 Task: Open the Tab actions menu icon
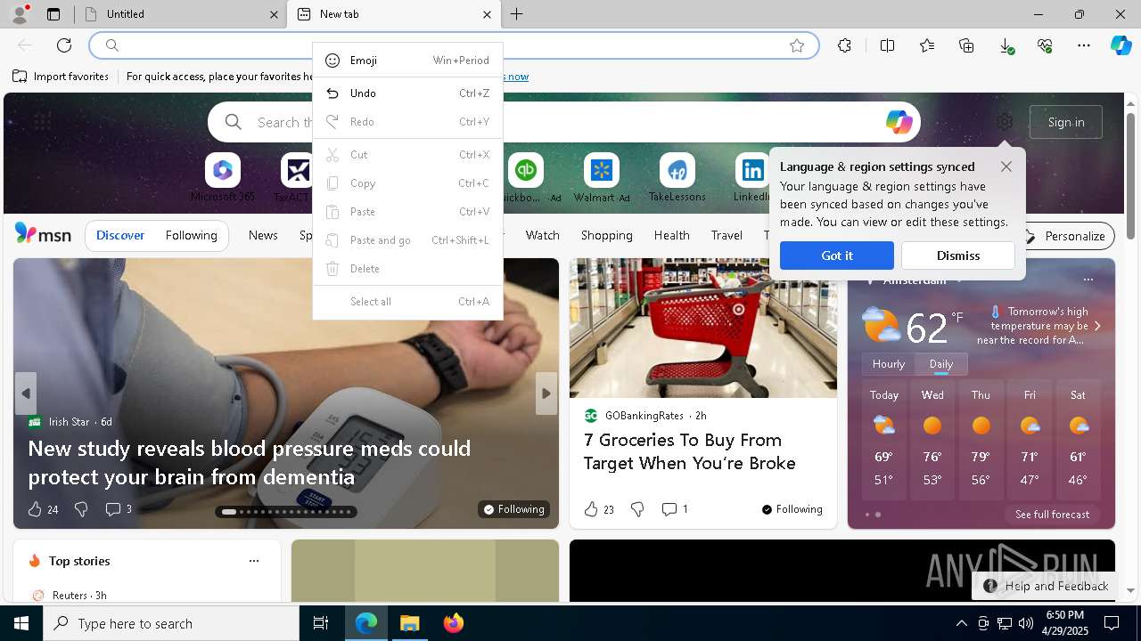tap(53, 14)
